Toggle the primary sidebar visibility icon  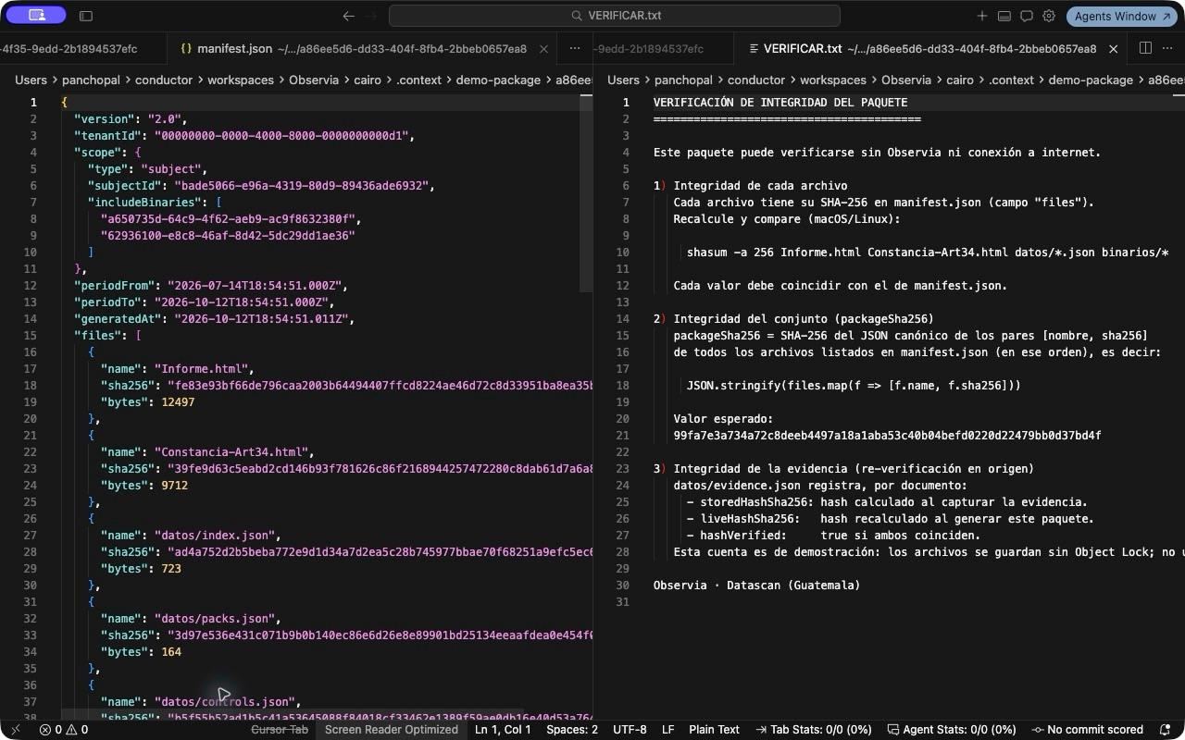point(86,16)
